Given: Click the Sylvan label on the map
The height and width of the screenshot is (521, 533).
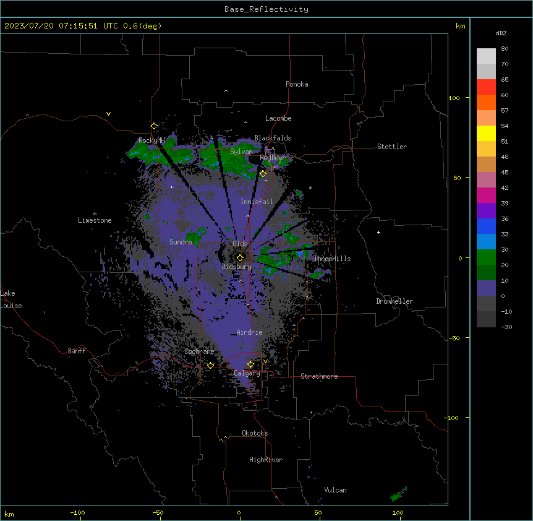Looking at the screenshot, I should tap(241, 152).
